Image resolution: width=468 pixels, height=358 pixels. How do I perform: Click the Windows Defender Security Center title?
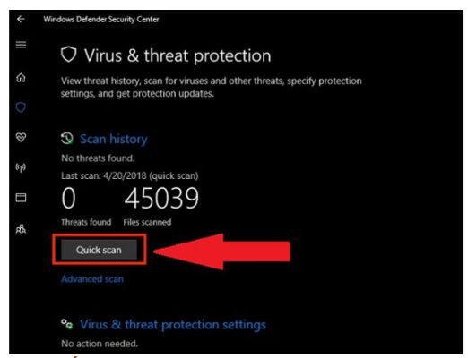point(101,20)
